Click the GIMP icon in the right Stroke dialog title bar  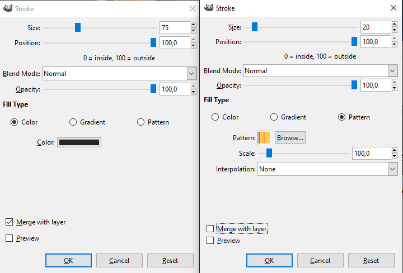tap(209, 8)
